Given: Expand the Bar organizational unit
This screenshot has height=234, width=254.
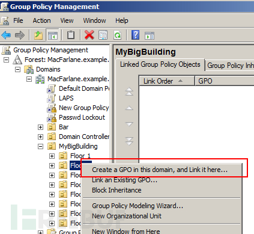Looking at the screenshot, I should 40,128.
